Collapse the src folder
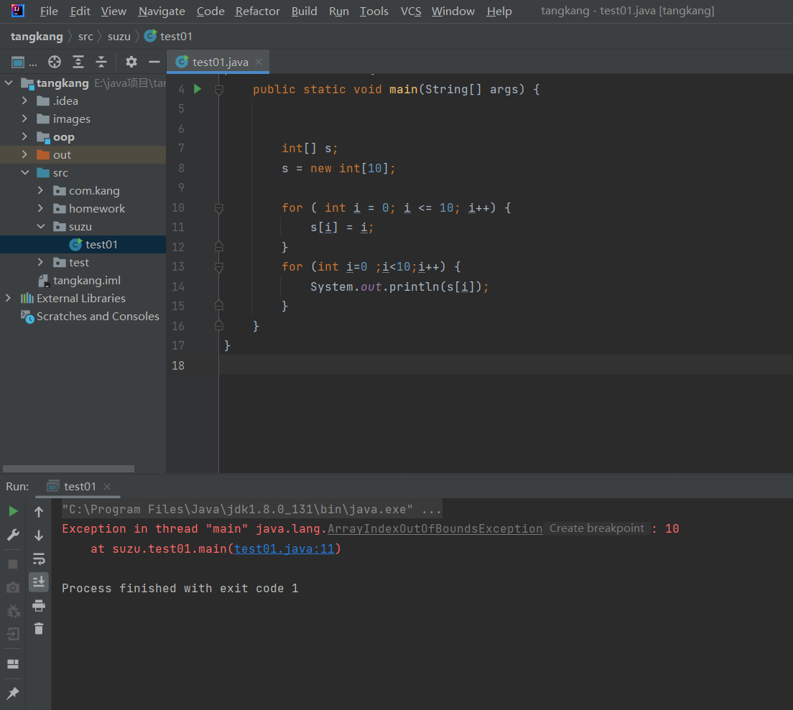 [x=24, y=172]
